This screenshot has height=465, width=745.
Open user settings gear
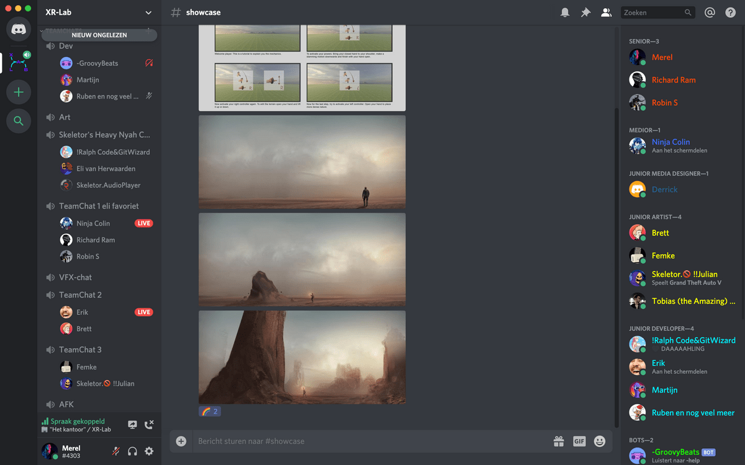[149, 451]
